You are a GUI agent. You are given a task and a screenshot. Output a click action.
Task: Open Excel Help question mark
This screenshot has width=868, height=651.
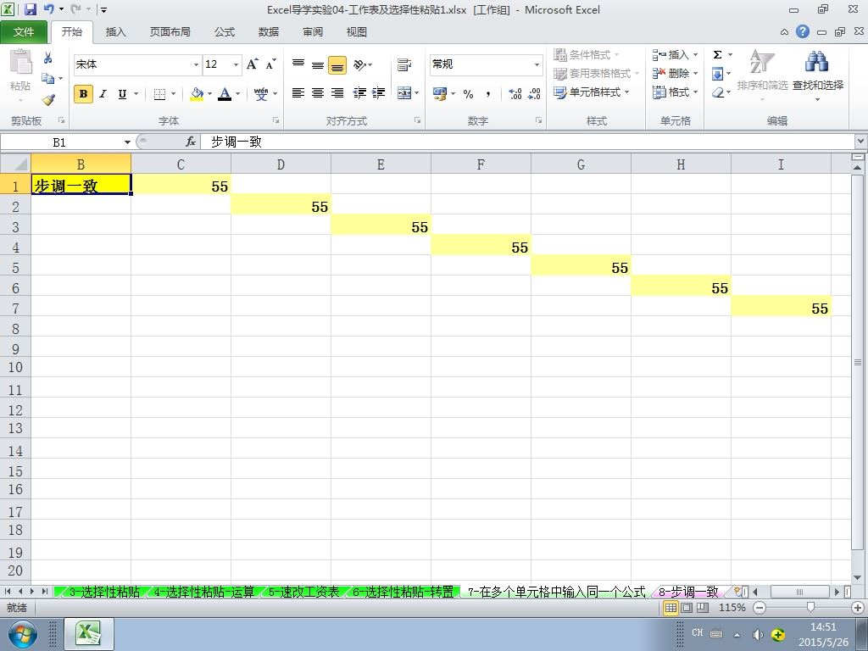(x=803, y=31)
